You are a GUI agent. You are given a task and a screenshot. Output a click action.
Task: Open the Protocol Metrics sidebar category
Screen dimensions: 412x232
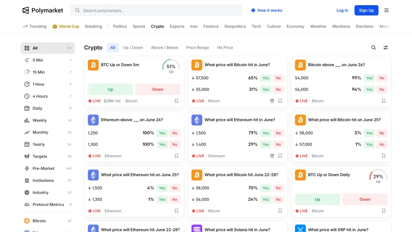pos(48,205)
